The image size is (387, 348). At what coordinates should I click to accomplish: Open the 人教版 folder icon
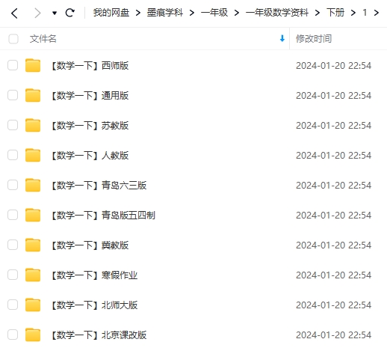[33, 155]
